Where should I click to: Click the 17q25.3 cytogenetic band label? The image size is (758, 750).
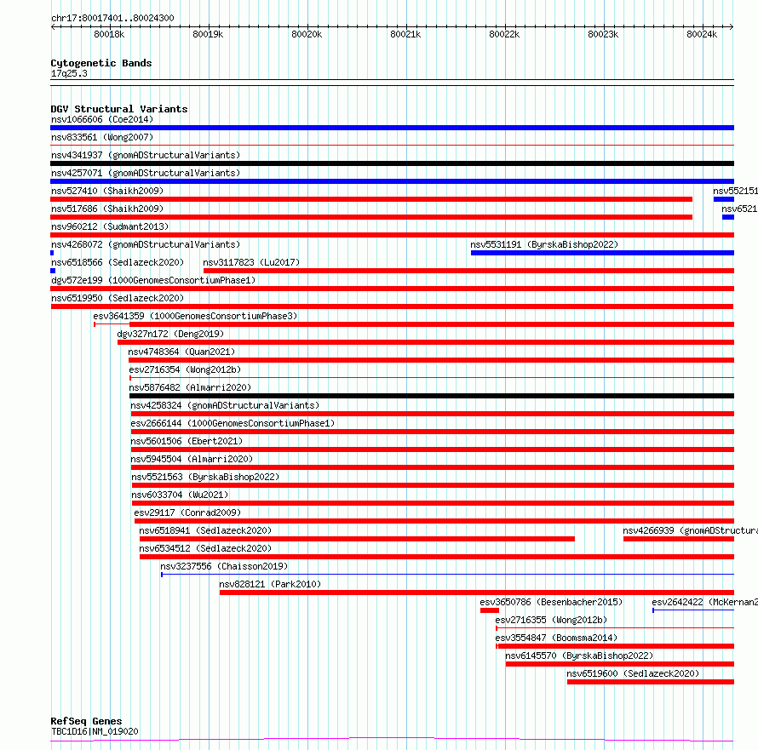(x=69, y=73)
